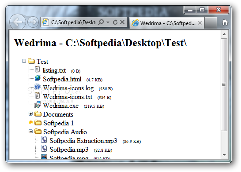Select the Test folder label

point(42,62)
